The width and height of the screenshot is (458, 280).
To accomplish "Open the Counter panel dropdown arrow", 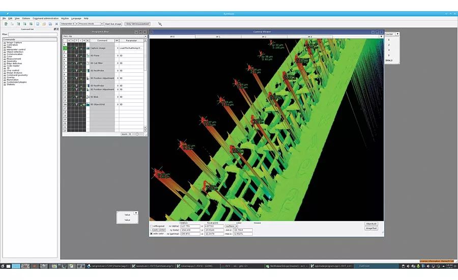I will [x=397, y=34].
